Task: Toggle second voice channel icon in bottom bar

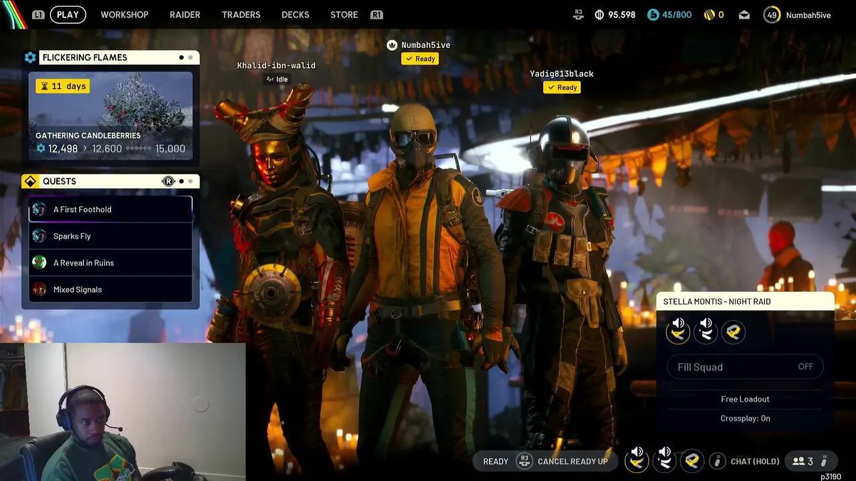Action: pos(664,460)
